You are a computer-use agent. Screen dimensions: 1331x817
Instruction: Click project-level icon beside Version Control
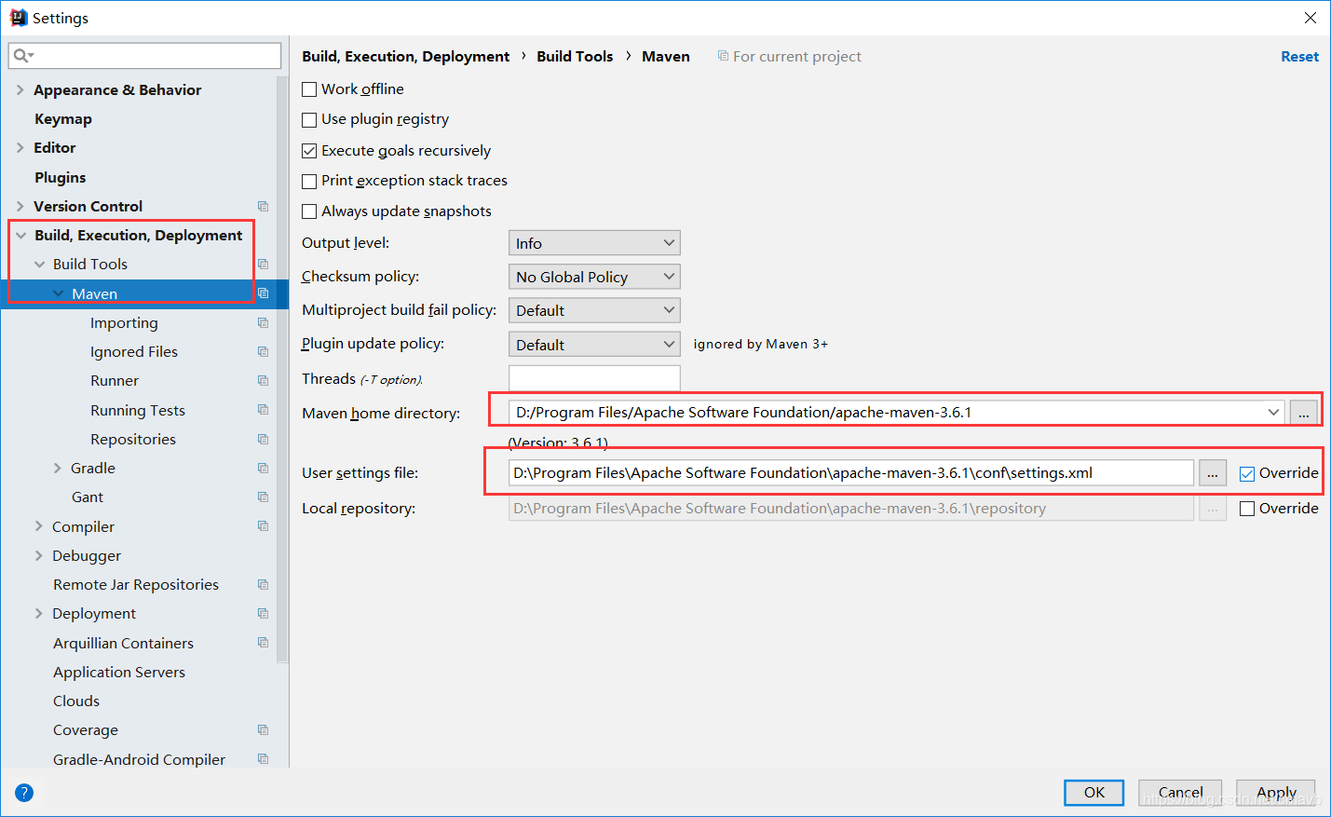pyautogui.click(x=264, y=206)
